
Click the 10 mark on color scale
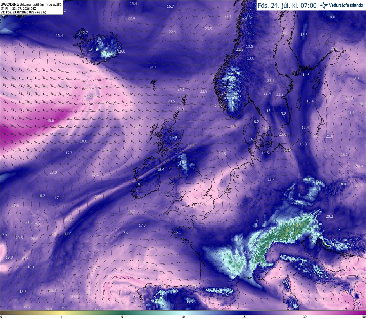click(x=183, y=317)
